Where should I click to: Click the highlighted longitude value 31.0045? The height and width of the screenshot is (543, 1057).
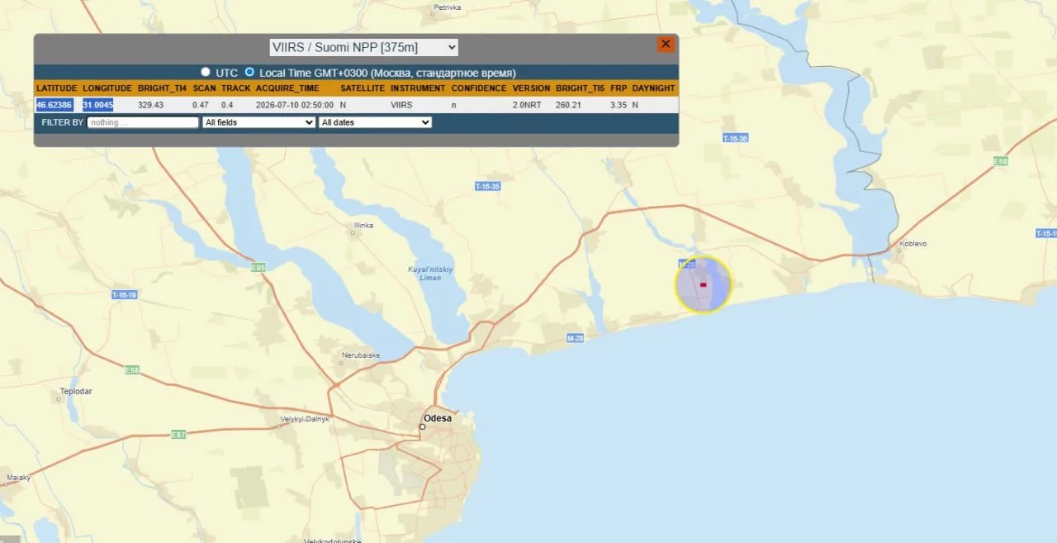(x=97, y=105)
